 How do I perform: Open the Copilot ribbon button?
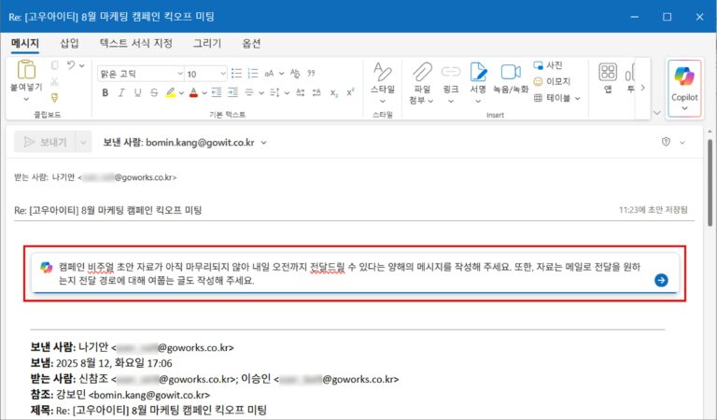point(684,89)
